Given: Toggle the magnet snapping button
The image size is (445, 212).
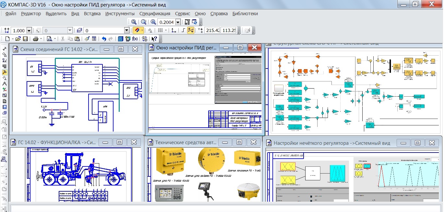Looking at the screenshot, I should click(137, 30).
